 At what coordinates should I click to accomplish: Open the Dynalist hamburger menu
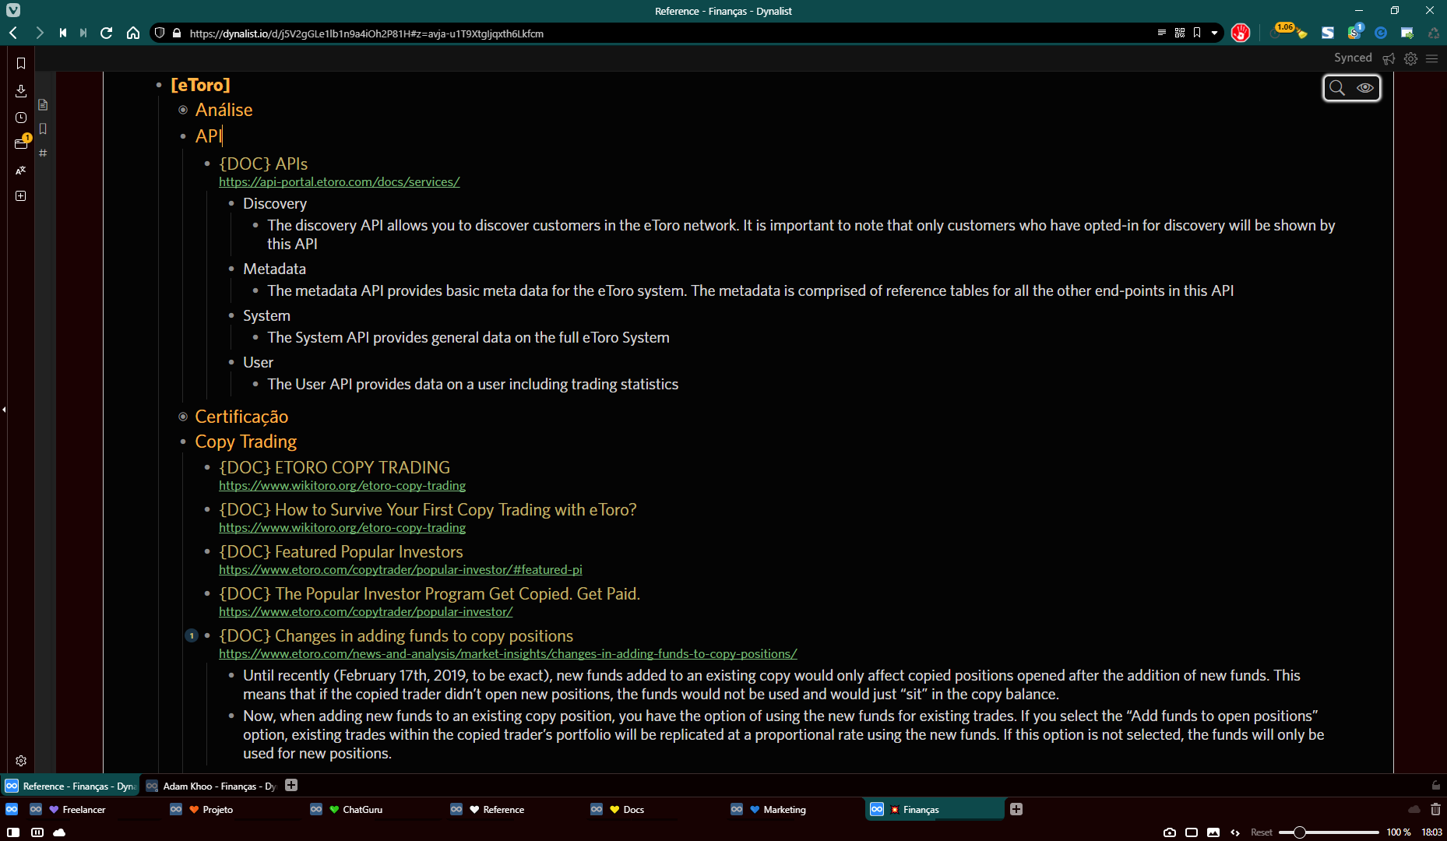1431,58
